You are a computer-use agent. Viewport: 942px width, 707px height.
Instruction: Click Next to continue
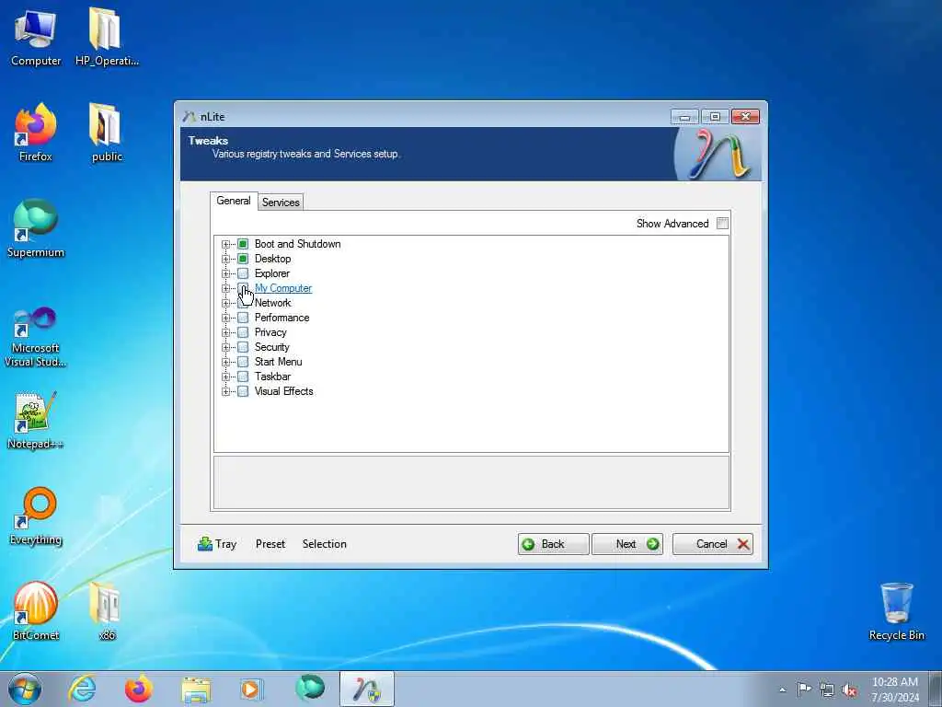click(x=627, y=544)
